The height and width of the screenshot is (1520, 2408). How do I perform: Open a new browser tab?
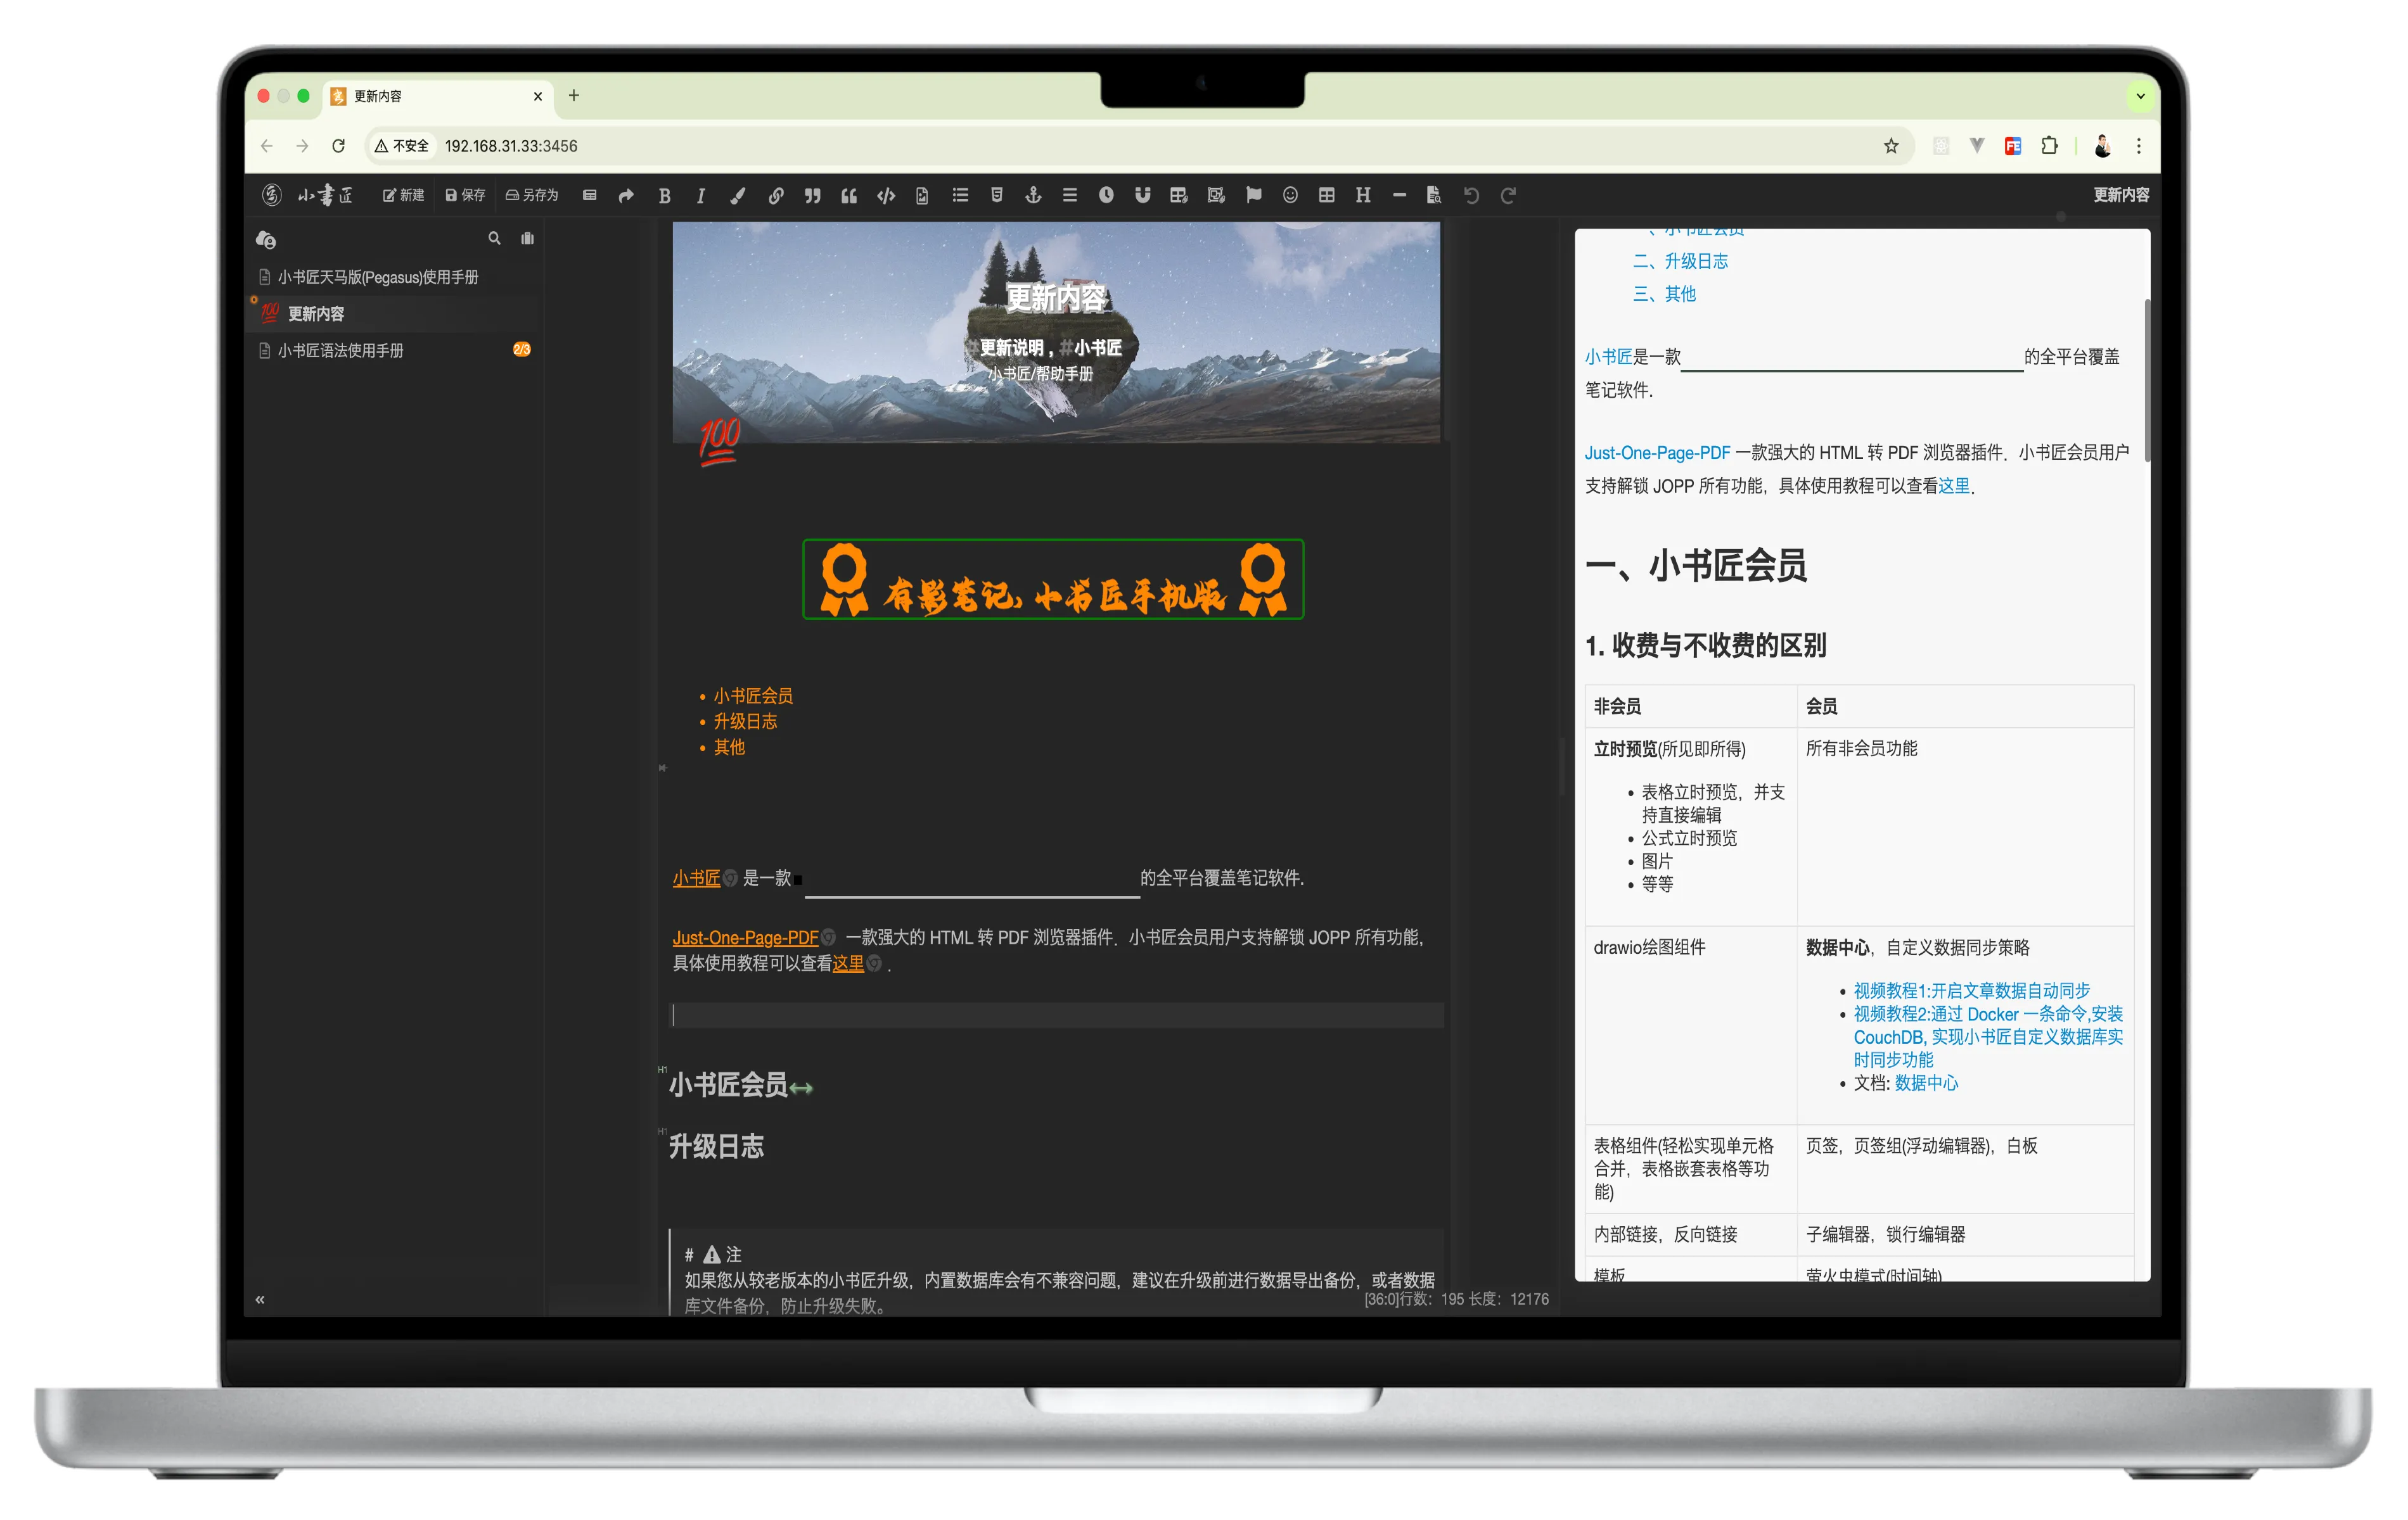[x=574, y=96]
